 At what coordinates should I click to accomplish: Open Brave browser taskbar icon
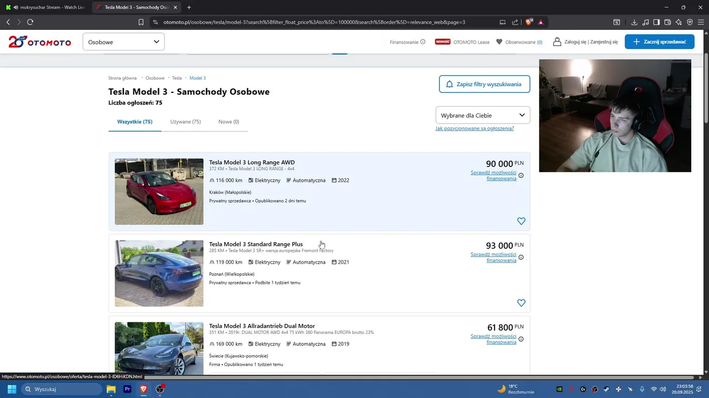(143, 389)
